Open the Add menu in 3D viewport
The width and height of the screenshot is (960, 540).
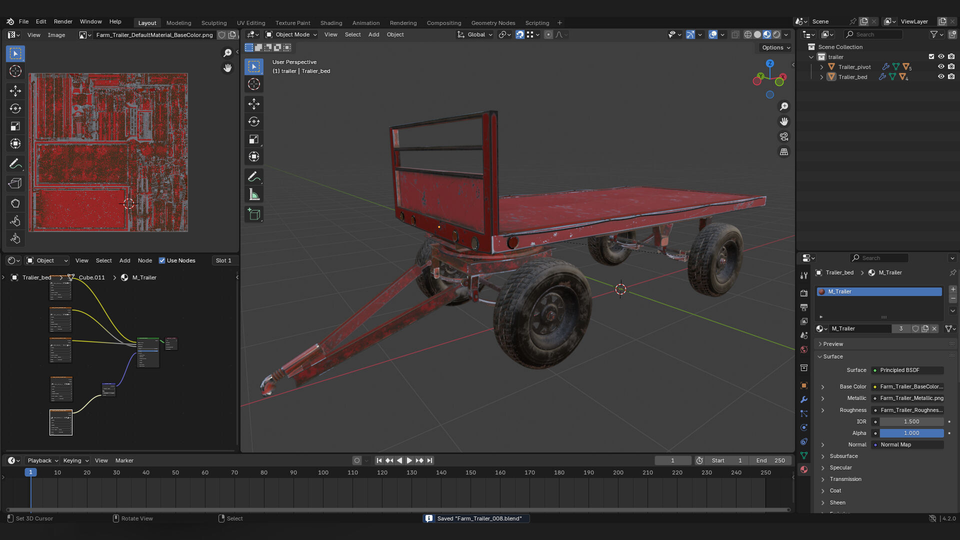click(x=373, y=34)
